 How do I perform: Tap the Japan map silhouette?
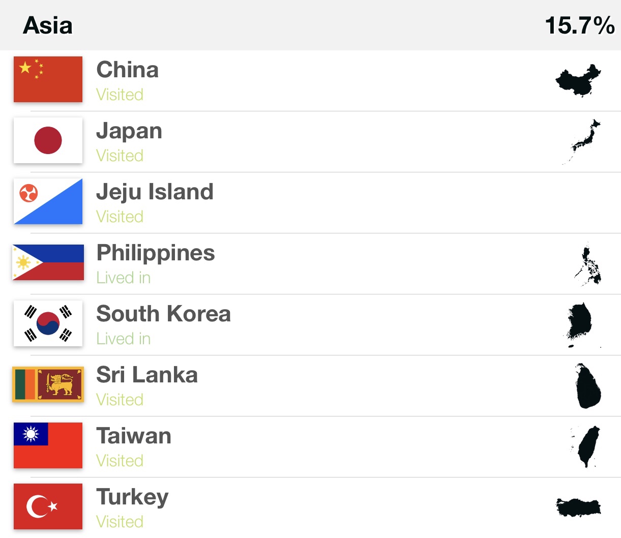click(583, 140)
